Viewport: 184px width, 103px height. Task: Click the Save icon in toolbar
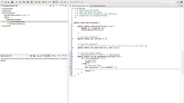(x=6, y=2)
